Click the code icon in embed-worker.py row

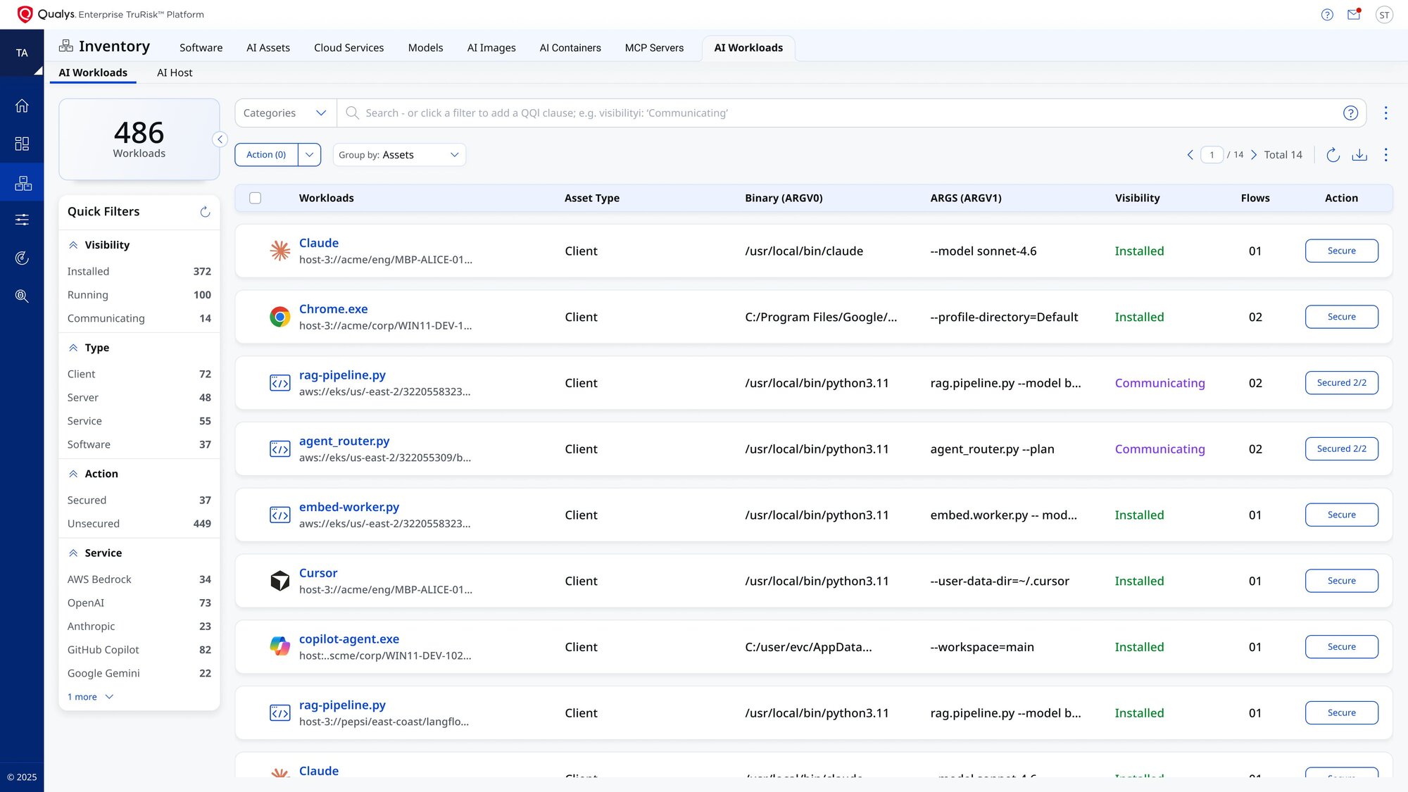pyautogui.click(x=280, y=515)
